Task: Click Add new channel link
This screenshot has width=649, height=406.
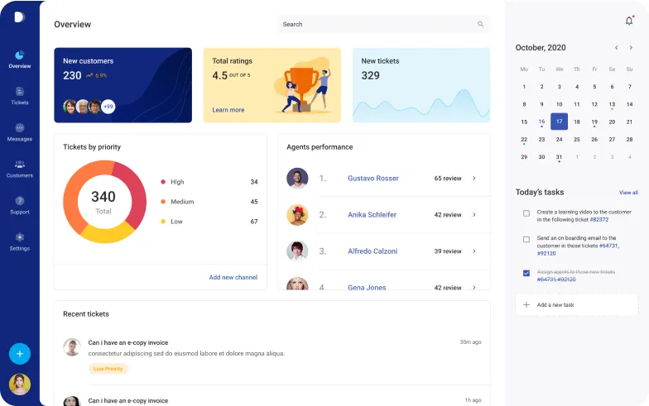Action: point(233,277)
